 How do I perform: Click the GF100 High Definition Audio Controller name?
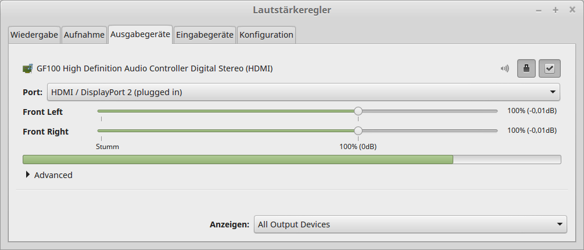(x=155, y=68)
